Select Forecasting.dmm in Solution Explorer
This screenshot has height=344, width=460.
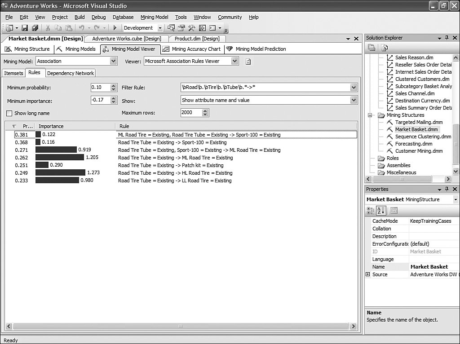point(413,144)
